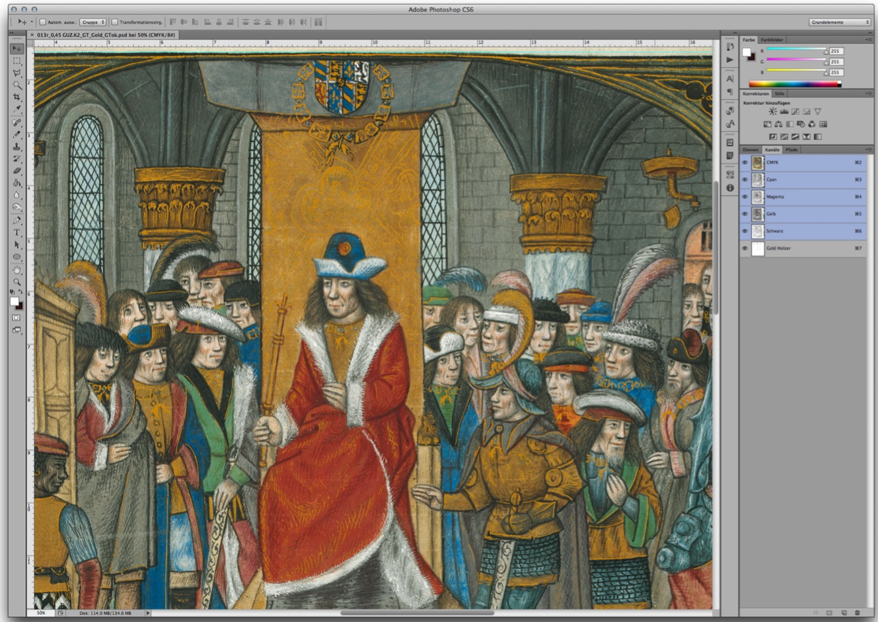Image resolution: width=878 pixels, height=622 pixels.
Task: Select the Pen tool
Action: pyautogui.click(x=17, y=221)
